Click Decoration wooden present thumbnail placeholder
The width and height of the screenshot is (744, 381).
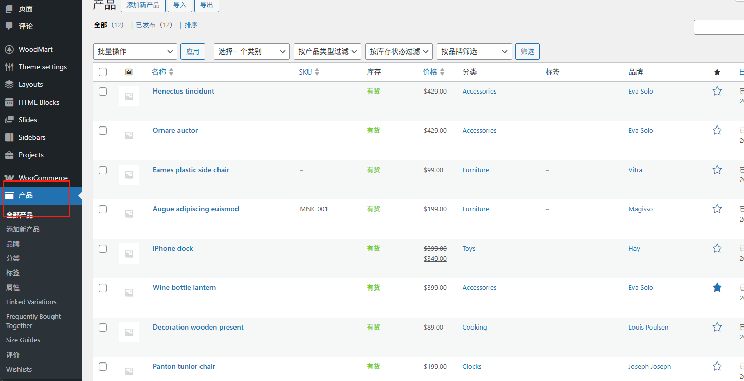click(x=129, y=332)
